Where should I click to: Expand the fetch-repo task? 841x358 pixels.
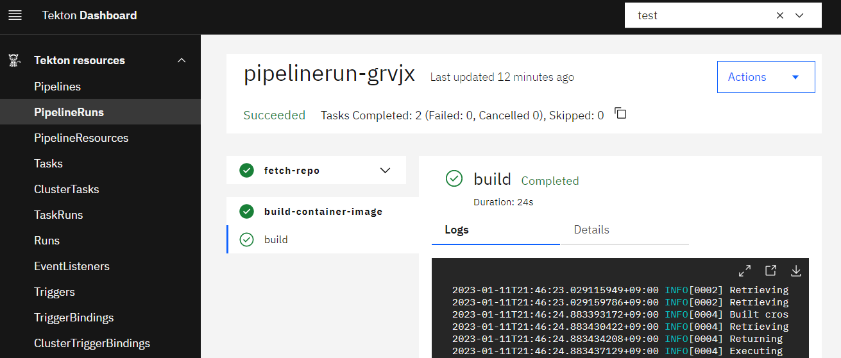click(386, 171)
